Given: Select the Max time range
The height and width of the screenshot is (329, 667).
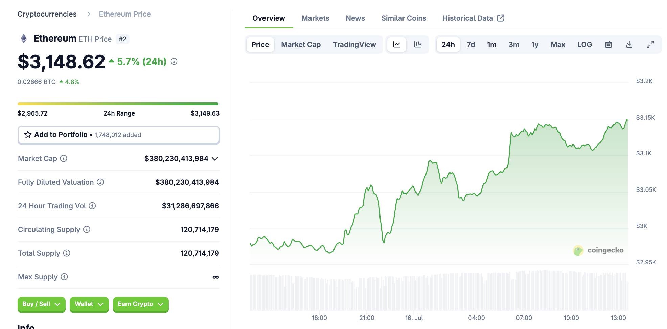Looking at the screenshot, I should click(558, 44).
